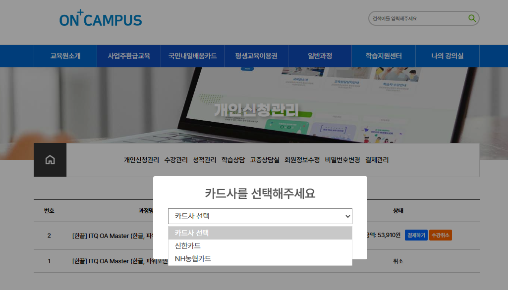Open the 수강관리 submenu link
This screenshot has width=508, height=290.
176,160
